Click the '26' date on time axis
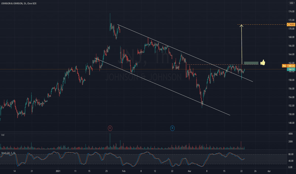The image size is (296, 174). click(x=255, y=171)
